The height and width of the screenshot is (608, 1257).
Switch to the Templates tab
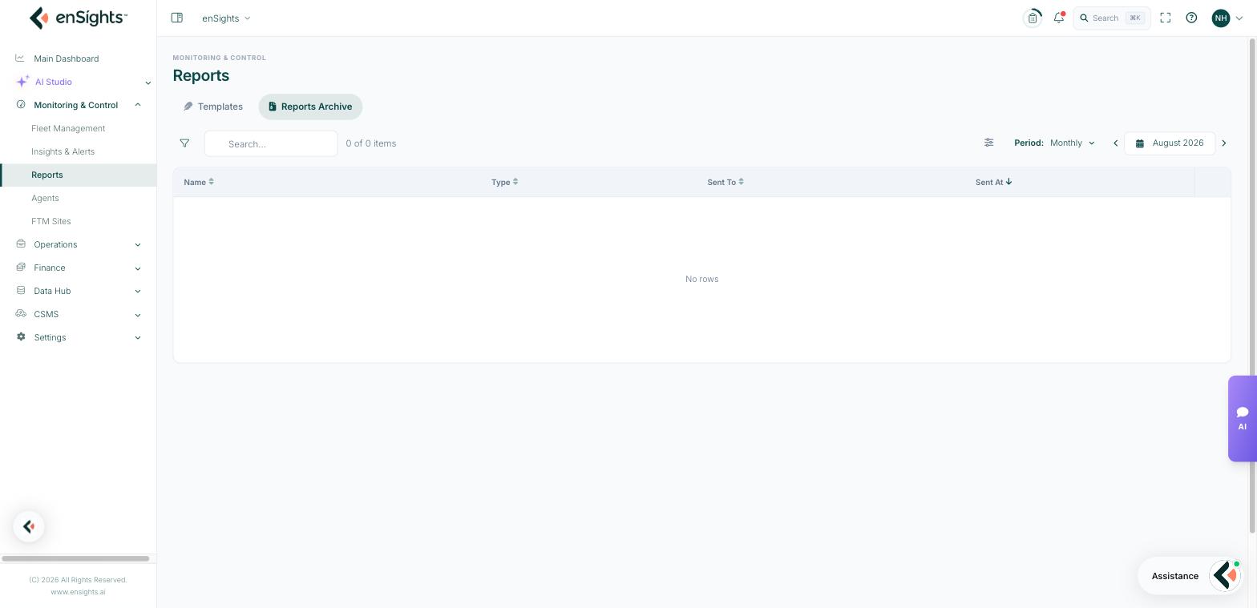pos(213,107)
